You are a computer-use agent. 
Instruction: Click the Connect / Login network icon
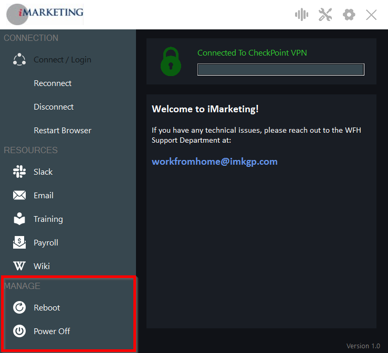pyautogui.click(x=19, y=60)
